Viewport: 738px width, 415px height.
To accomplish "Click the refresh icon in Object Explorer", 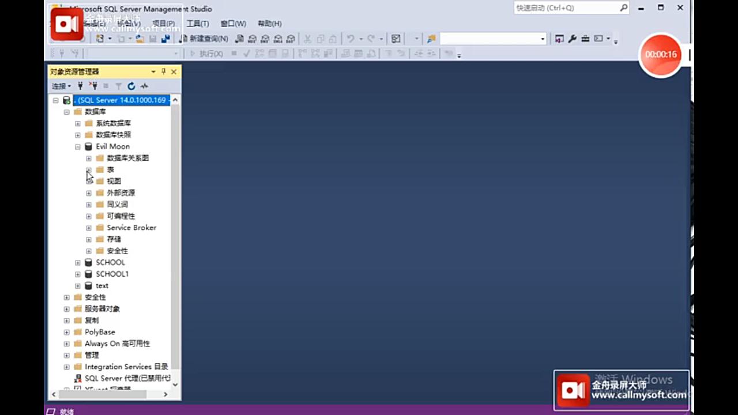I will tap(131, 86).
